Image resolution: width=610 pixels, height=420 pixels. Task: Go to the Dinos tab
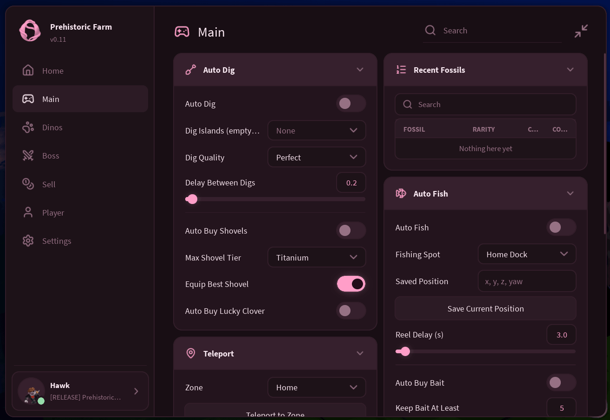coord(80,127)
